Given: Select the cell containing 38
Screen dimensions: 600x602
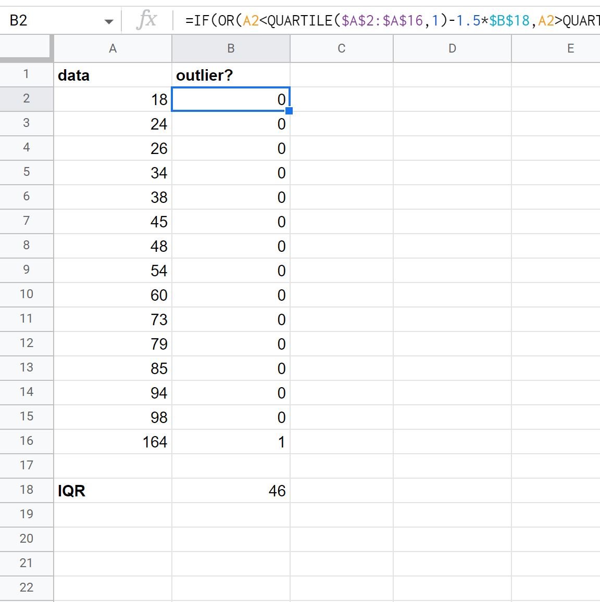Looking at the screenshot, I should (x=113, y=197).
